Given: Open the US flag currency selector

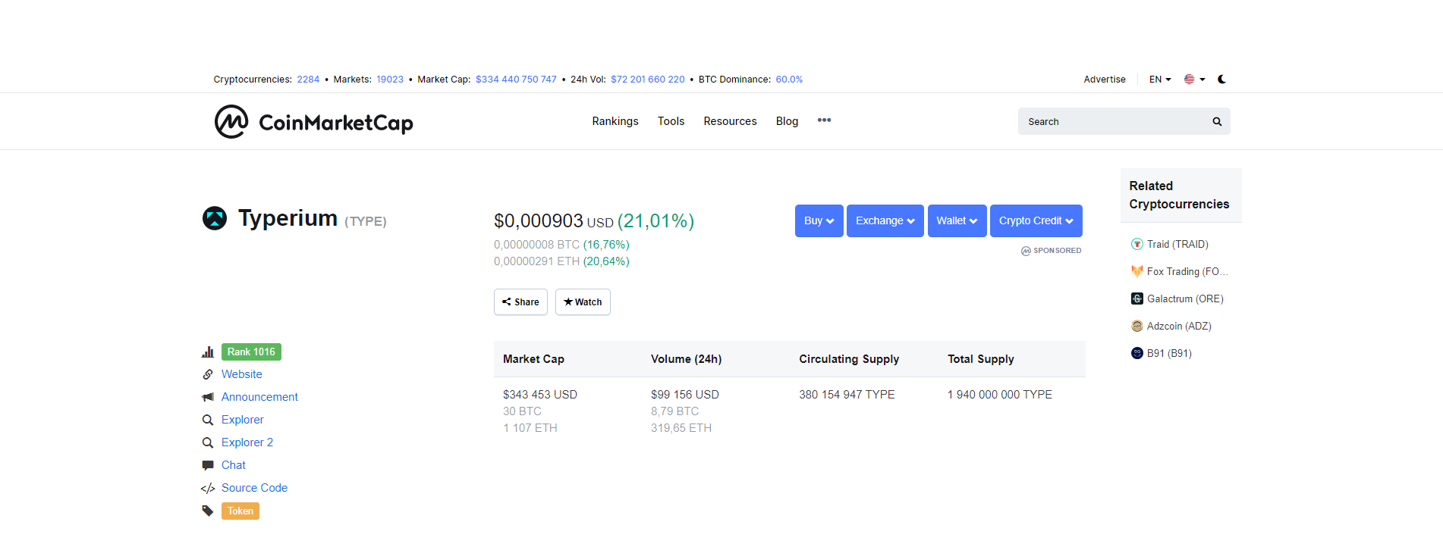Looking at the screenshot, I should pyautogui.click(x=1194, y=79).
